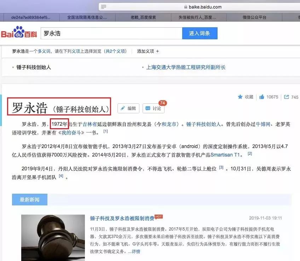Switch to the 微信公众平台 tab
The height and width of the screenshot is (261, 300).
(254, 17)
